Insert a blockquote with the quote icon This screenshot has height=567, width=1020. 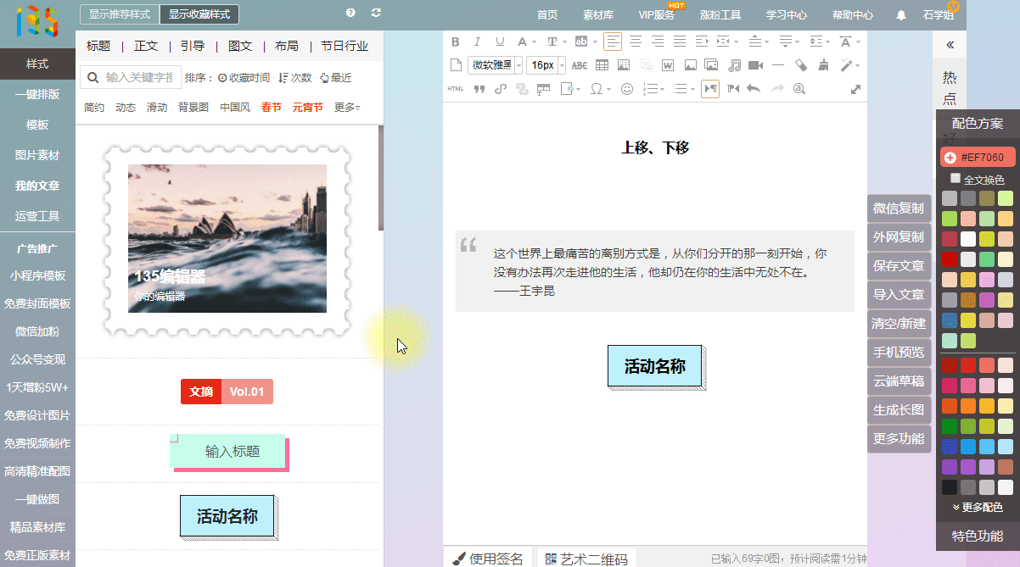pyautogui.click(x=479, y=89)
